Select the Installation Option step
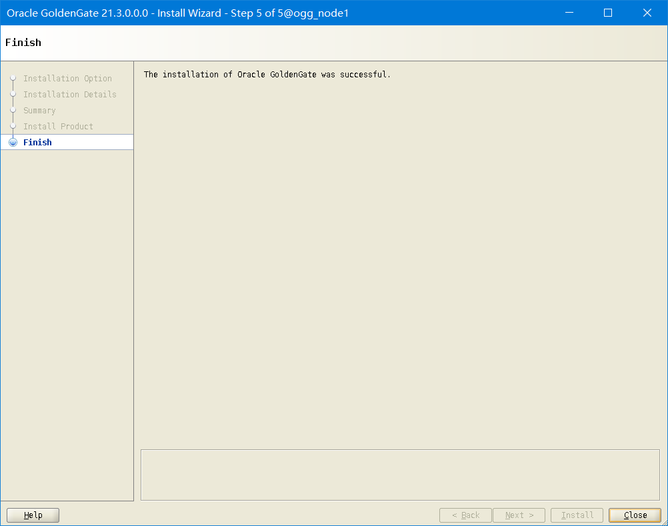Screen dimensions: 668x526 [x=67, y=79]
